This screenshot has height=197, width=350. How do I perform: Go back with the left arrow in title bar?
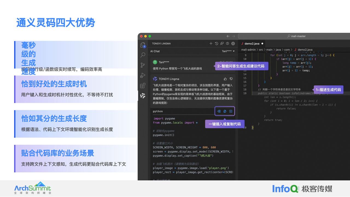pos(228,36)
